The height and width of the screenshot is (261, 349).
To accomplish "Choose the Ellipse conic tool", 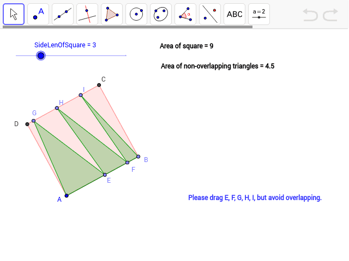I will point(161,14).
